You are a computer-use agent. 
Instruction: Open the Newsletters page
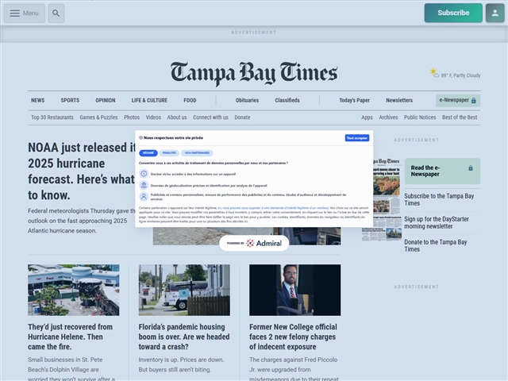click(399, 101)
